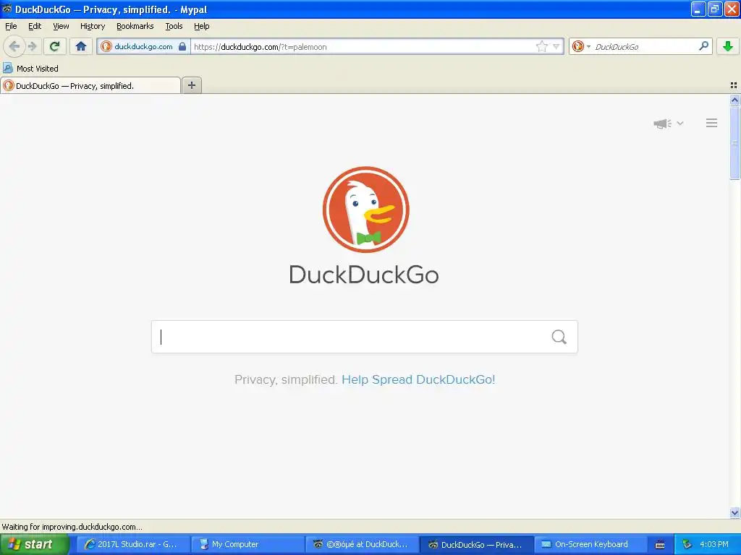
Task: Click the magnifier in the browser search box
Action: point(703,46)
